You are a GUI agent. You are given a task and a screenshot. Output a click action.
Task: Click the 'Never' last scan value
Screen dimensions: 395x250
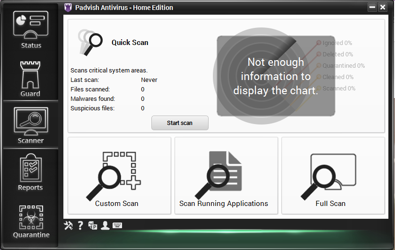click(x=149, y=80)
